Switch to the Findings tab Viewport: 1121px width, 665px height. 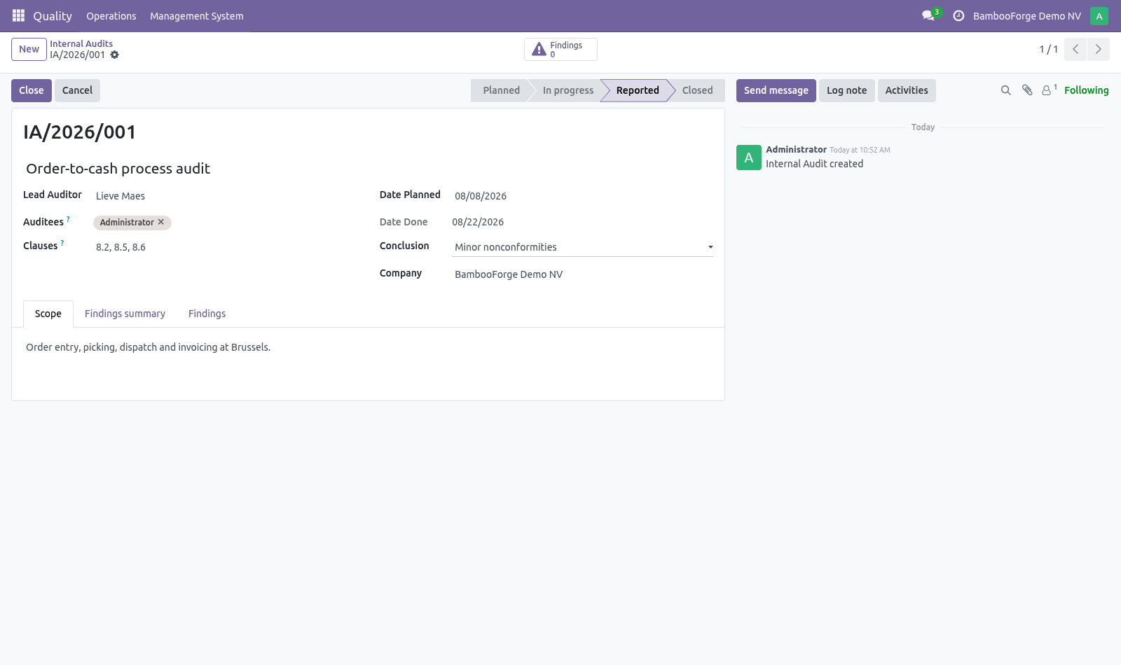pos(207,314)
